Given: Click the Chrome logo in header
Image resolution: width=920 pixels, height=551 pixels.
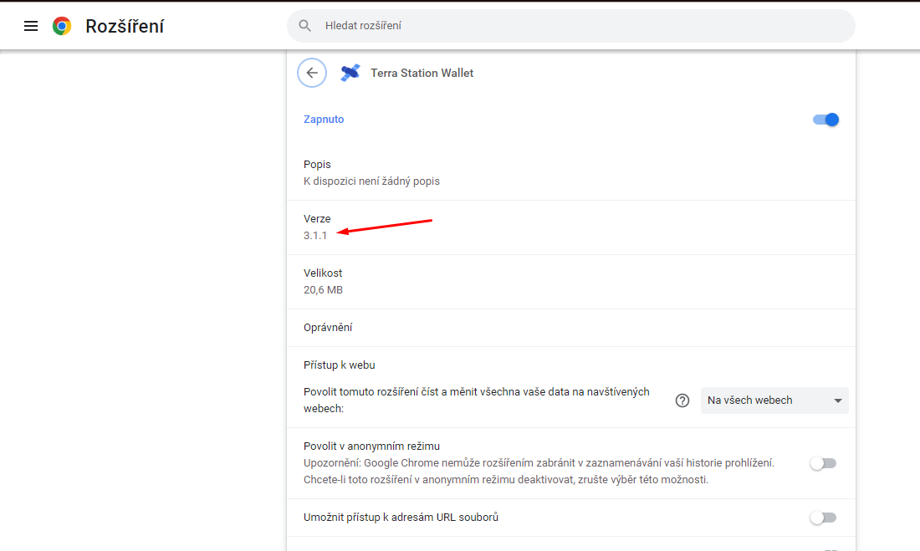Looking at the screenshot, I should pyautogui.click(x=62, y=26).
